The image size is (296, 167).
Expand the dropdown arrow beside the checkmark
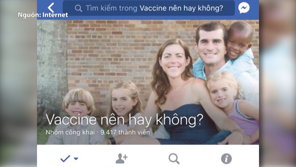click(x=76, y=159)
